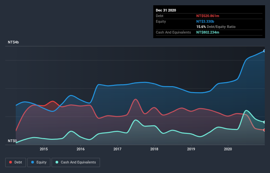Click the NT$0 y-axis label

(12, 141)
